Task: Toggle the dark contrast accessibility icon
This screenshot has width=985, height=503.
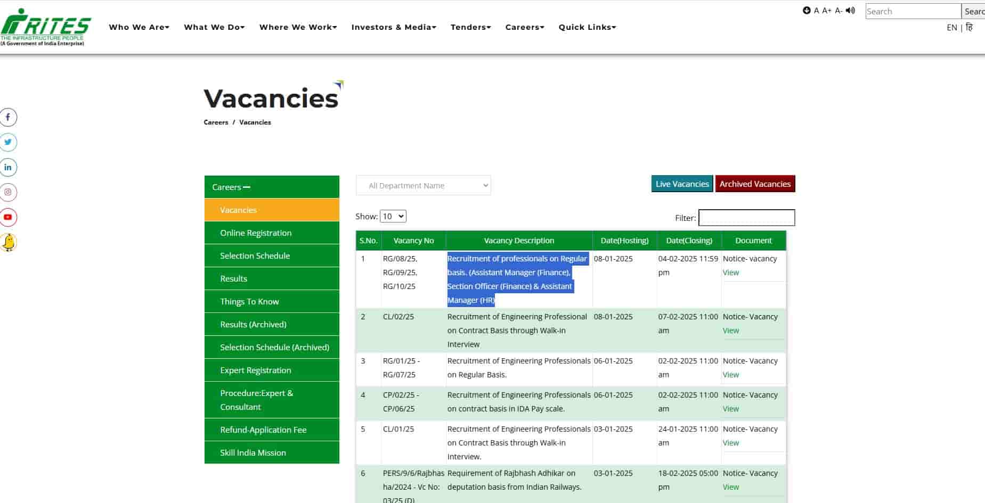Action: 806,10
